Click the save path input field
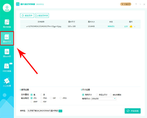147x118 pixels. coord(43,111)
